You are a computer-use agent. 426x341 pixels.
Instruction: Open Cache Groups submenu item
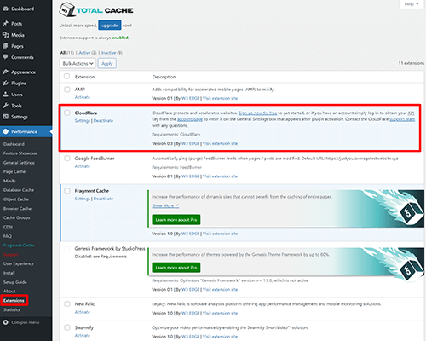[16, 217]
